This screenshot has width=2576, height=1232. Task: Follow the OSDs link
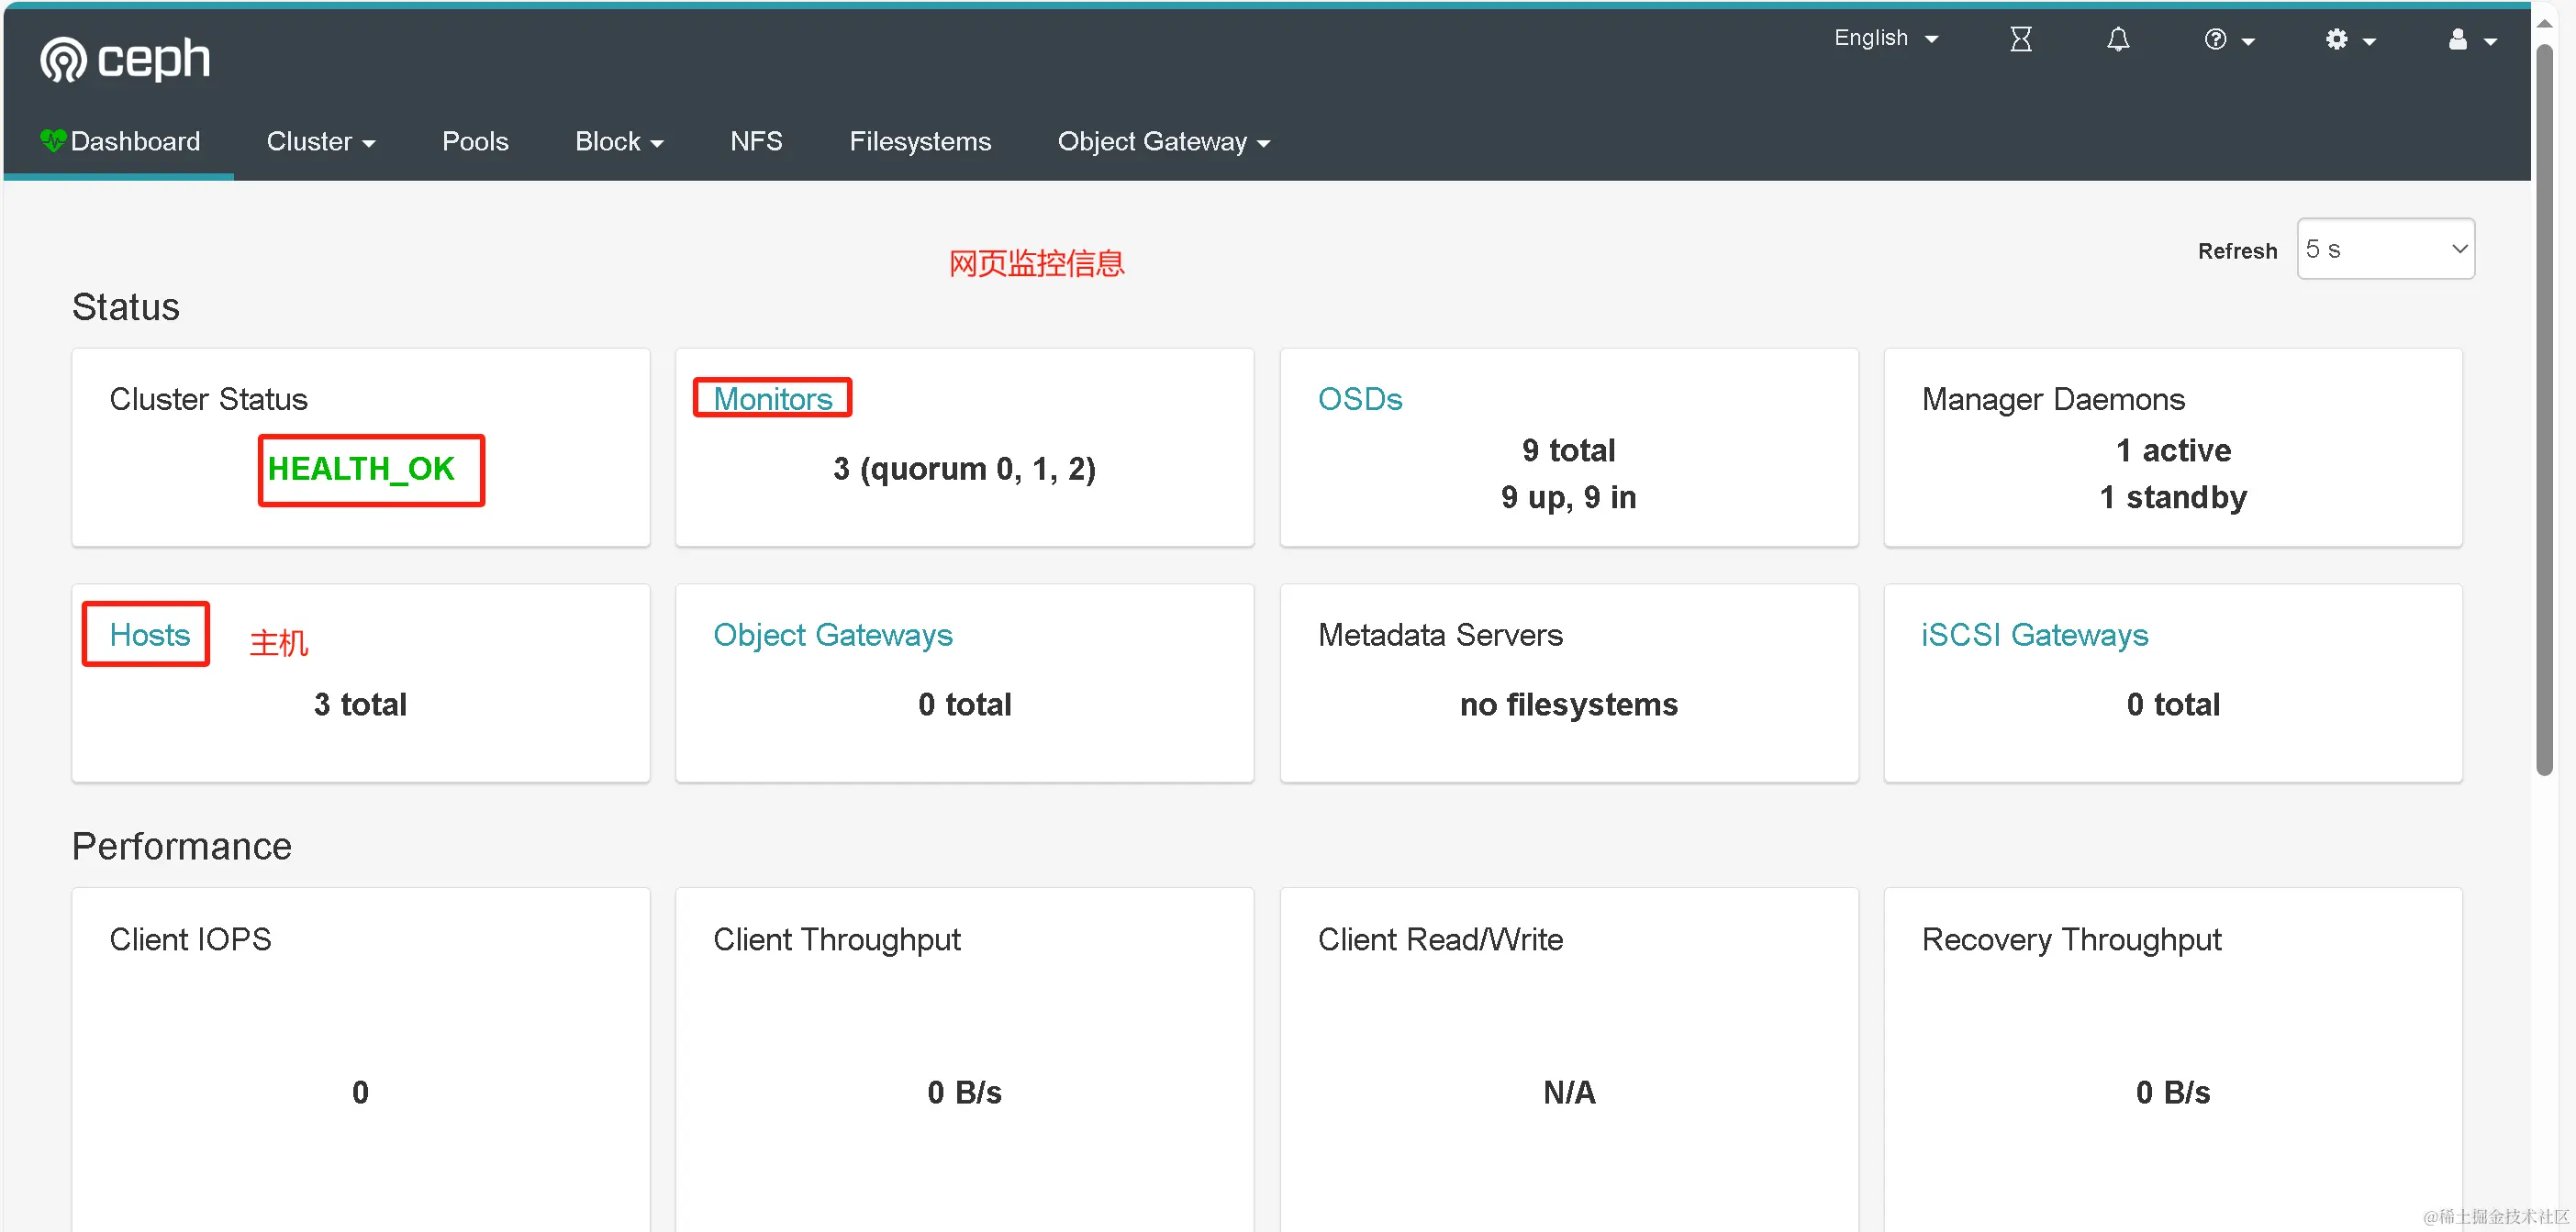tap(1359, 399)
